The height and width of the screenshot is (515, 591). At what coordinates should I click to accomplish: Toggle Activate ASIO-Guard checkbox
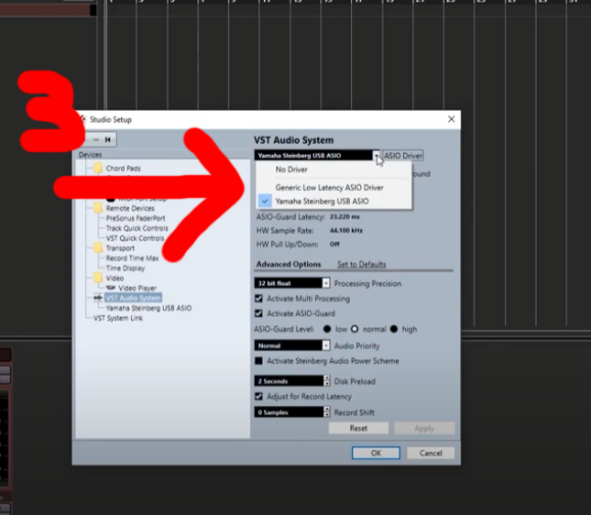(258, 313)
